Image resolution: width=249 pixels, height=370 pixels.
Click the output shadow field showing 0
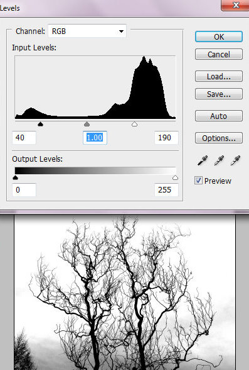(x=24, y=190)
